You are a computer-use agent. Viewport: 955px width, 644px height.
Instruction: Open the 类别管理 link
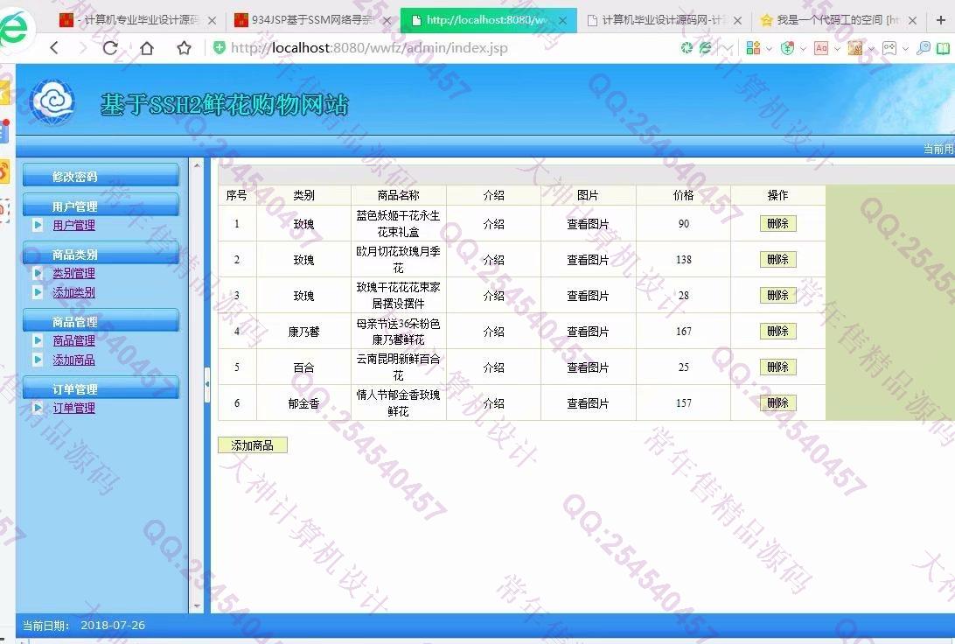tap(73, 273)
